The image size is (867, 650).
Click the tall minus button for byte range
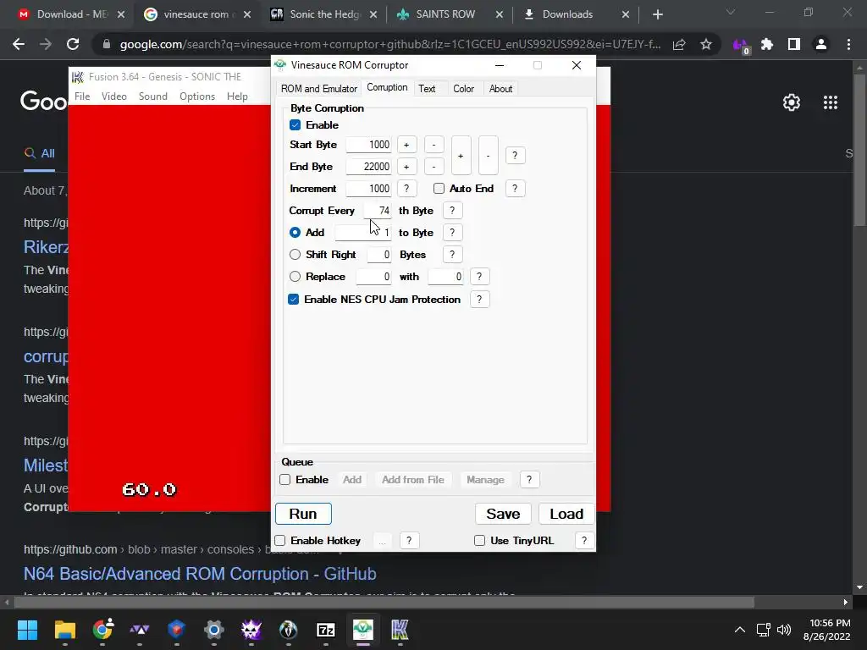(489, 156)
